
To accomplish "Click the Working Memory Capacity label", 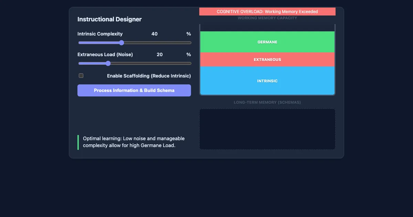I will (267, 18).
